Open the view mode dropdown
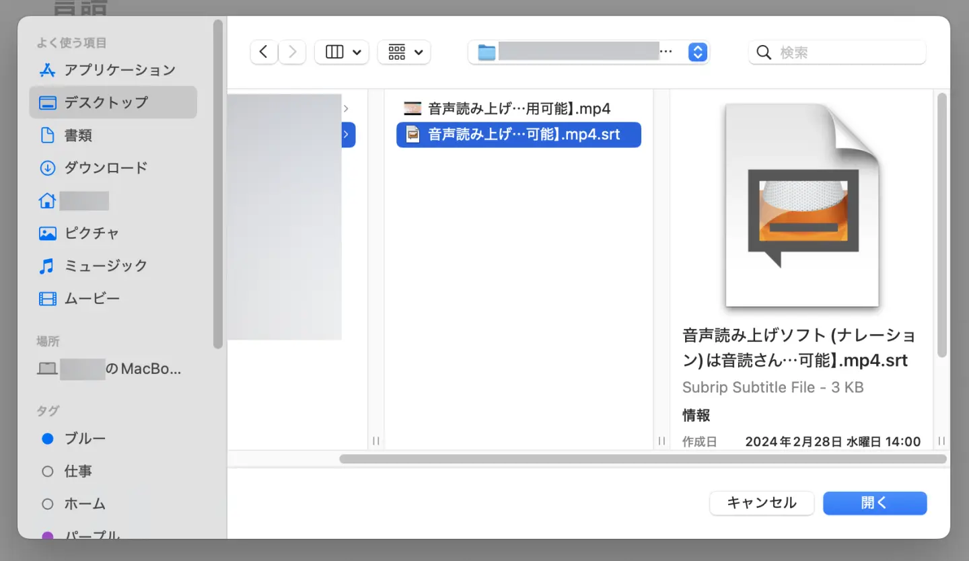The height and width of the screenshot is (561, 969). click(342, 52)
